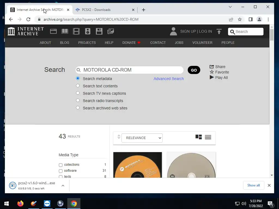The image size is (279, 209).
Task: Open the Texts book icon
Action: point(65,31)
